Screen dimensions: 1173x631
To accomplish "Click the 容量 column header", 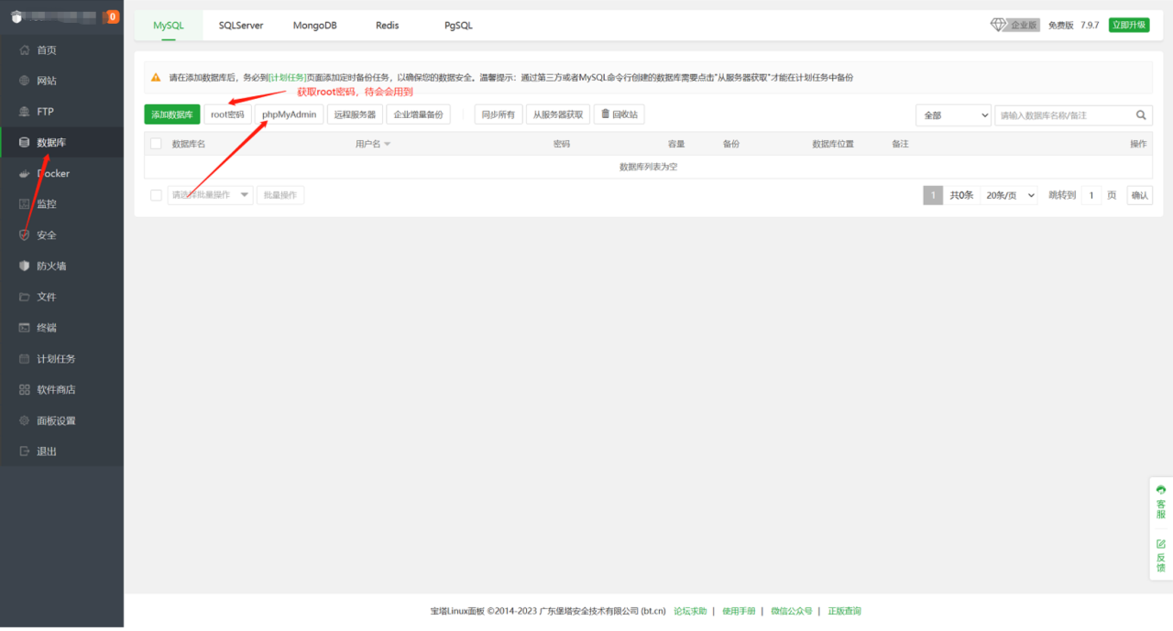I will pos(676,145).
